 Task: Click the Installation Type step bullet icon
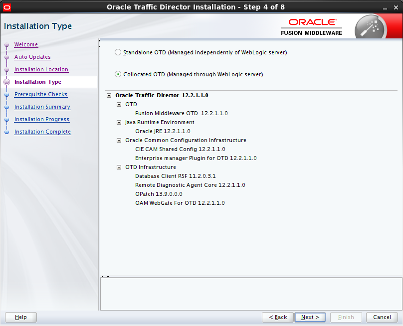[x=6, y=82]
